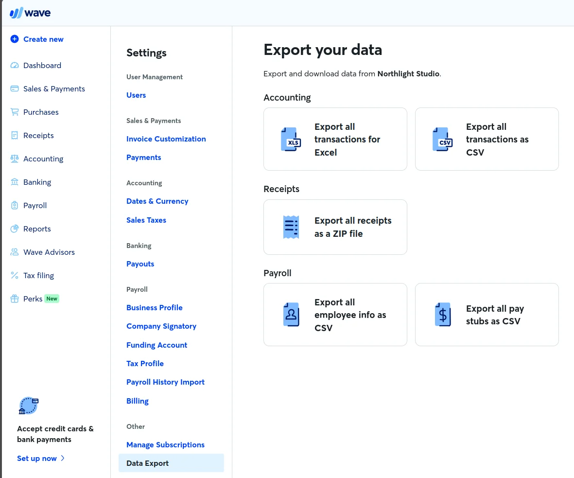Image resolution: width=574 pixels, height=478 pixels.
Task: Click the XLS file icon
Action: (x=291, y=139)
